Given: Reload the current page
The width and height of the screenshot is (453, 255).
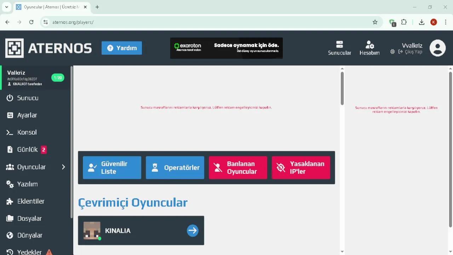Looking at the screenshot, I should [x=31, y=22].
